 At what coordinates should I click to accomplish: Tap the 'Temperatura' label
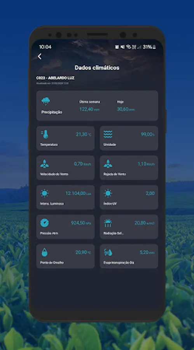(49, 145)
